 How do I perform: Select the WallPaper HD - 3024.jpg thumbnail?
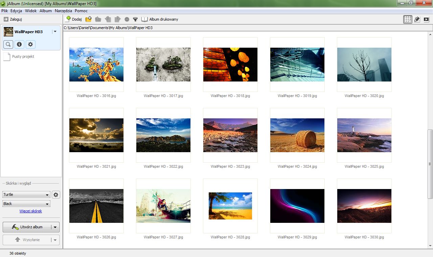297,135
